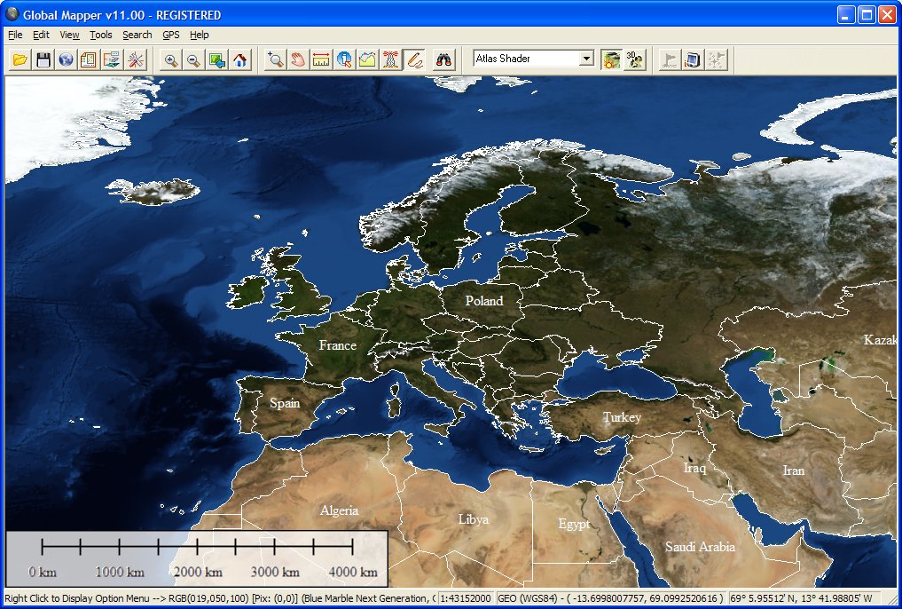Open the Map Layout editor icon
Viewport: 902px width, 609px height.
click(113, 59)
